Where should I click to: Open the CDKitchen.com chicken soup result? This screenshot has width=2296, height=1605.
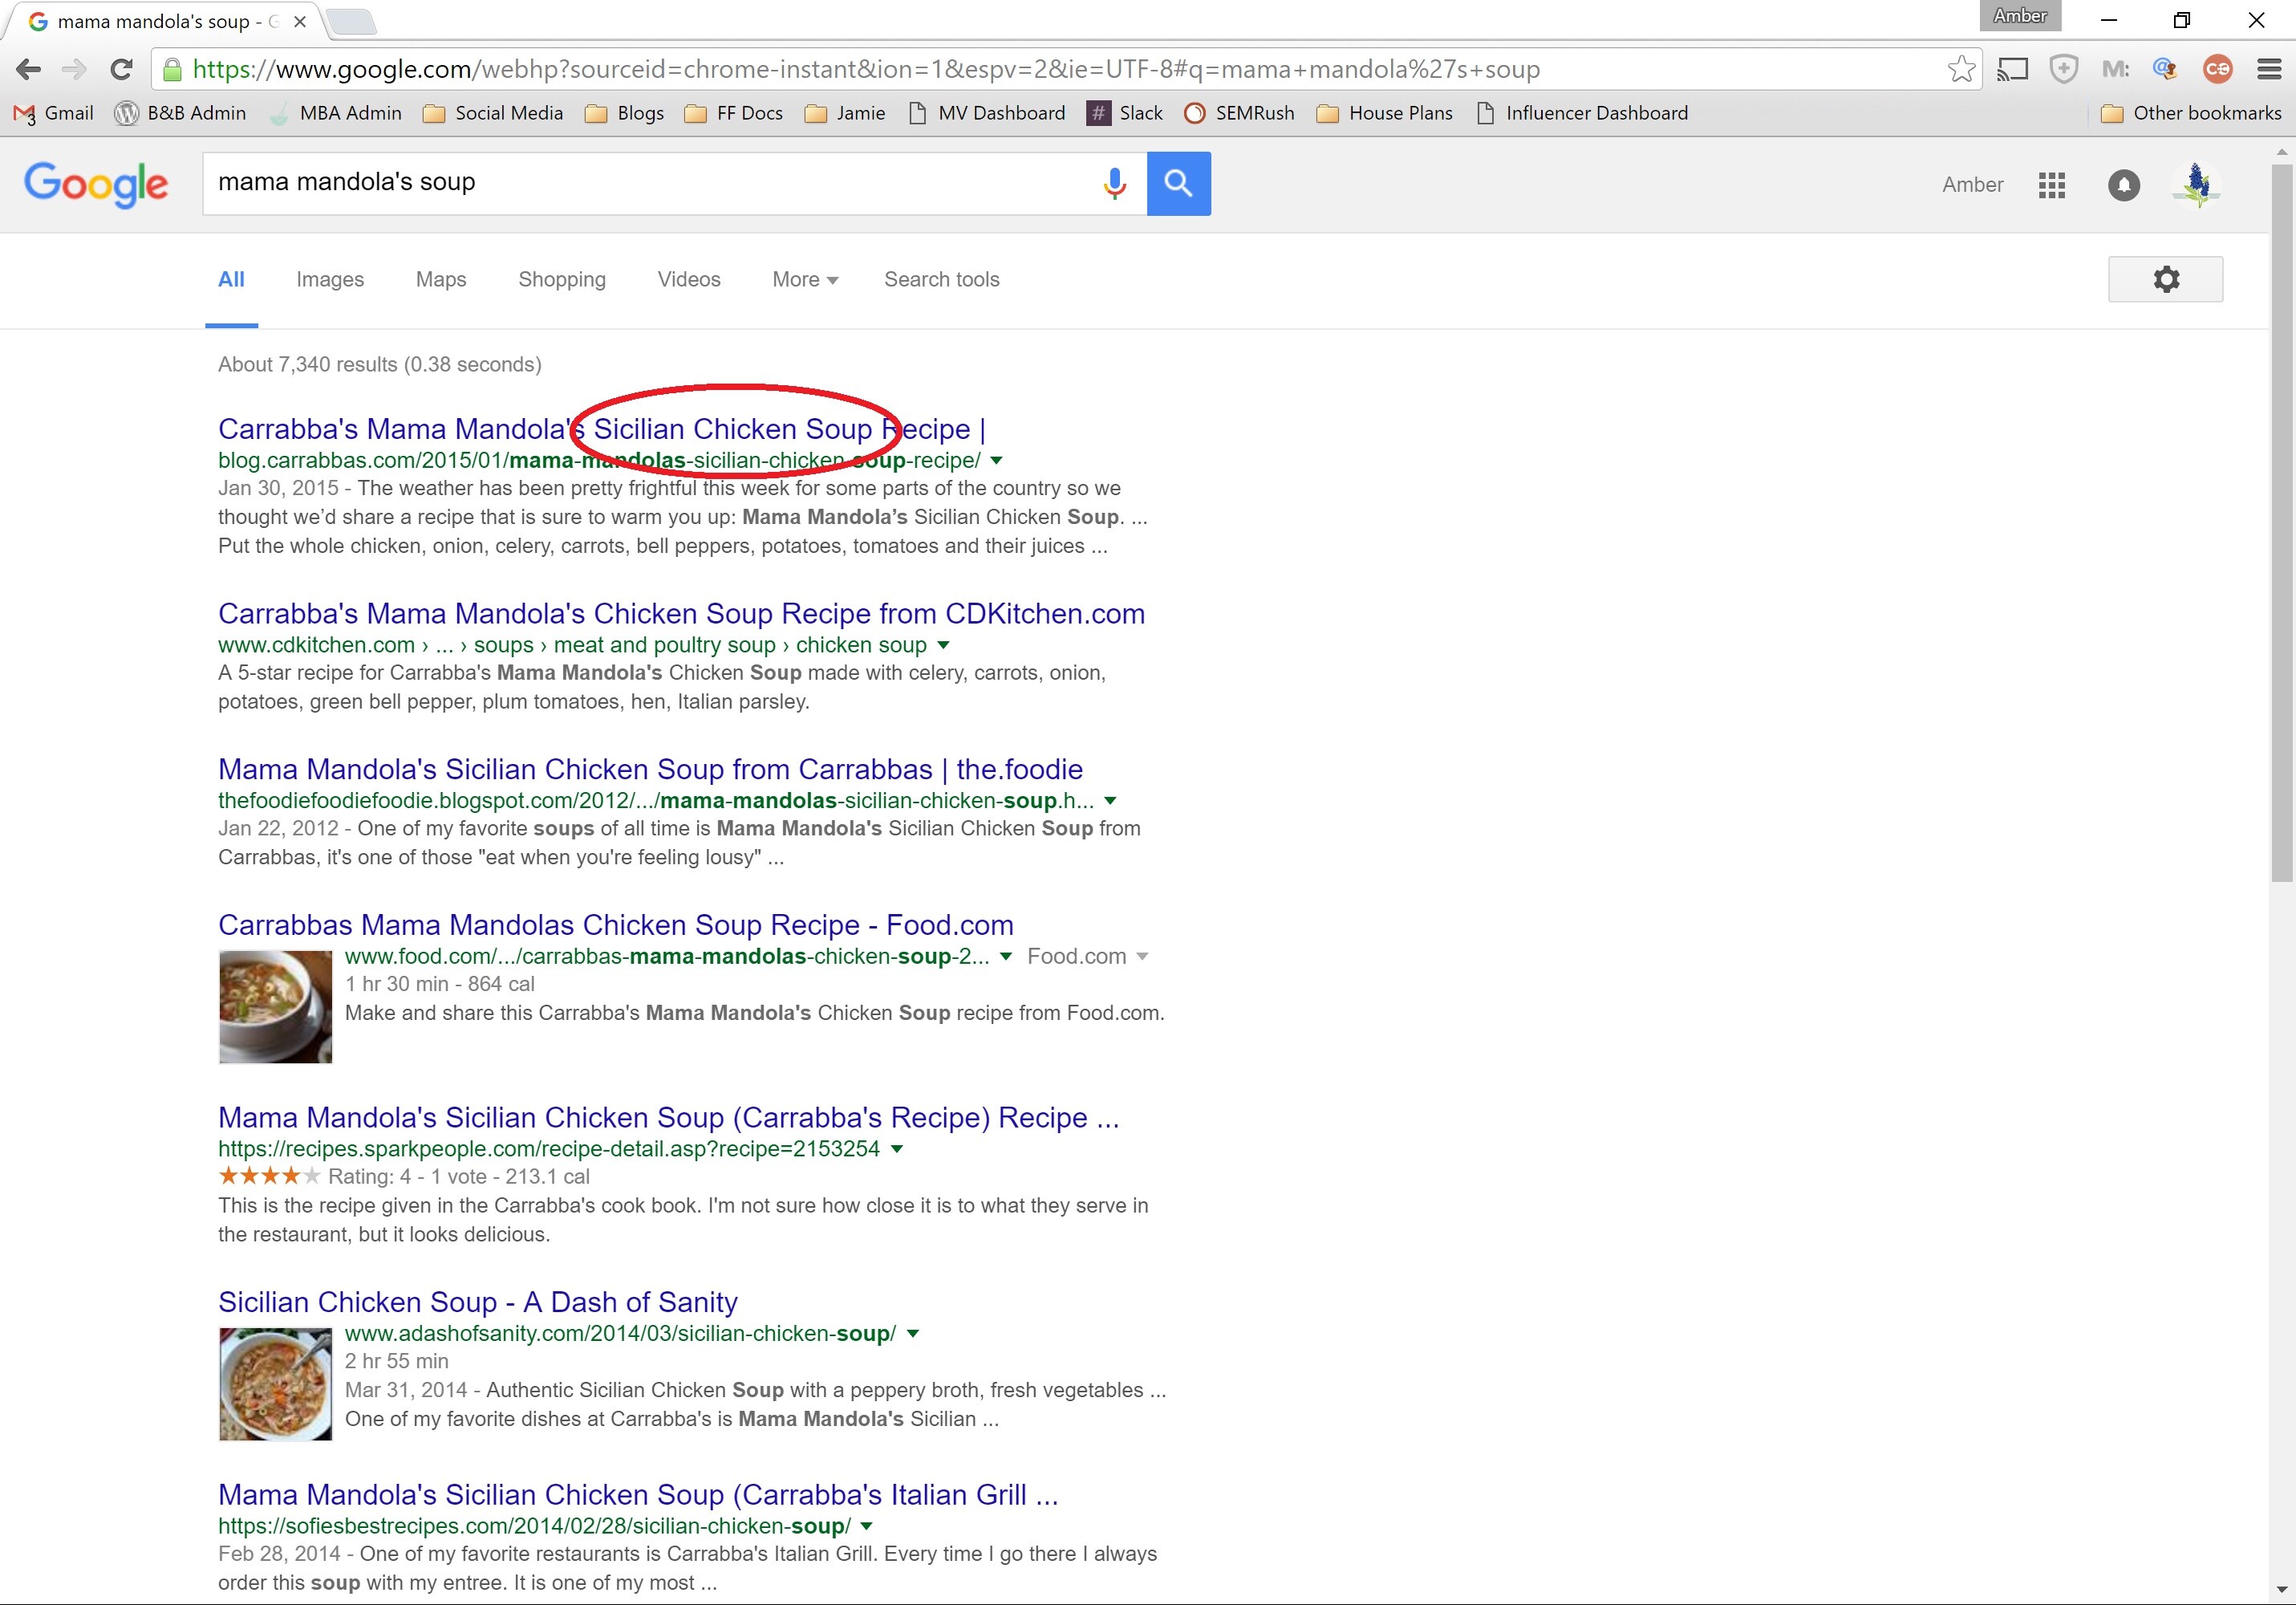tap(681, 613)
